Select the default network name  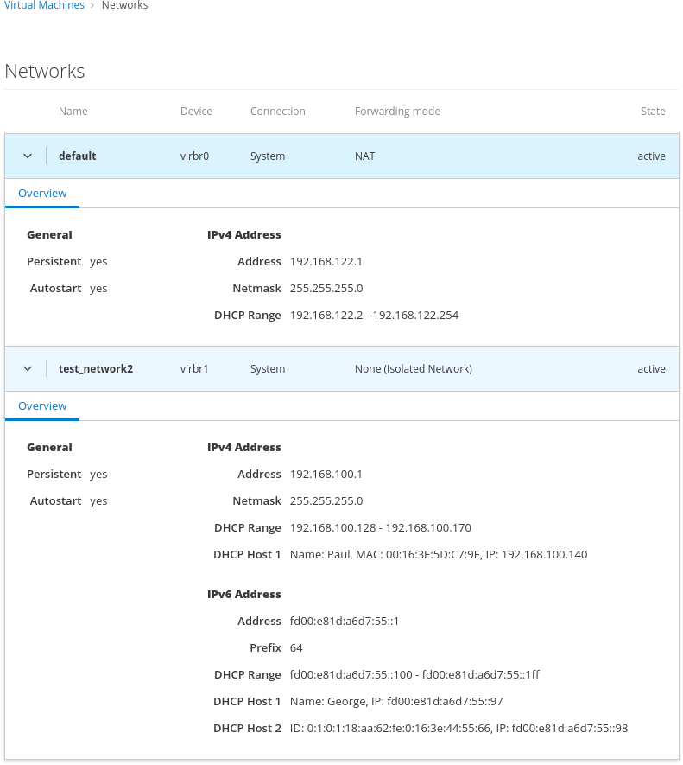coord(78,156)
